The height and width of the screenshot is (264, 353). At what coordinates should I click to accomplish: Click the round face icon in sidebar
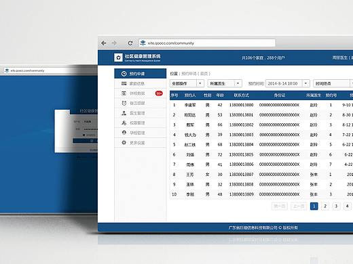tap(124, 133)
